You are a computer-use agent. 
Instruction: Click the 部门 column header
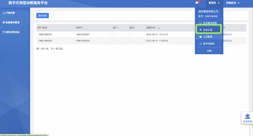115,28
